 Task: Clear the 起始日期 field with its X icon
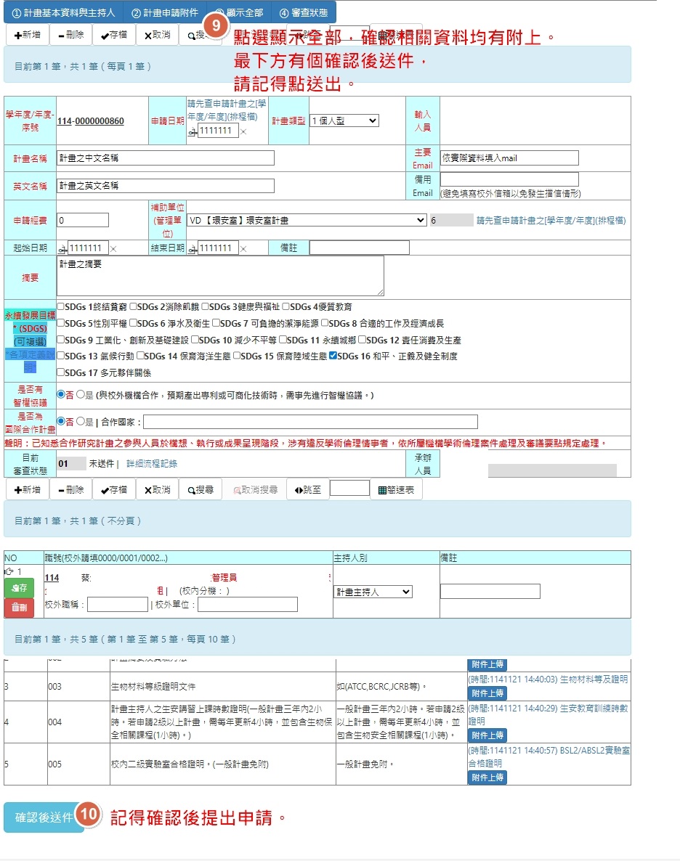point(113,248)
